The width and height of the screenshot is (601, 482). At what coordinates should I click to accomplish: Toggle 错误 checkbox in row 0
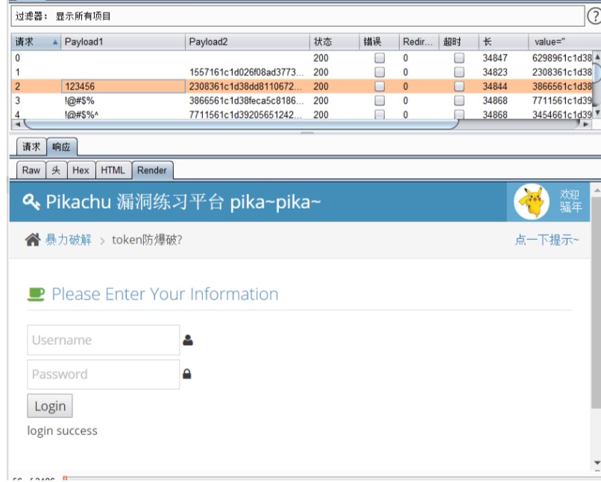tap(380, 58)
